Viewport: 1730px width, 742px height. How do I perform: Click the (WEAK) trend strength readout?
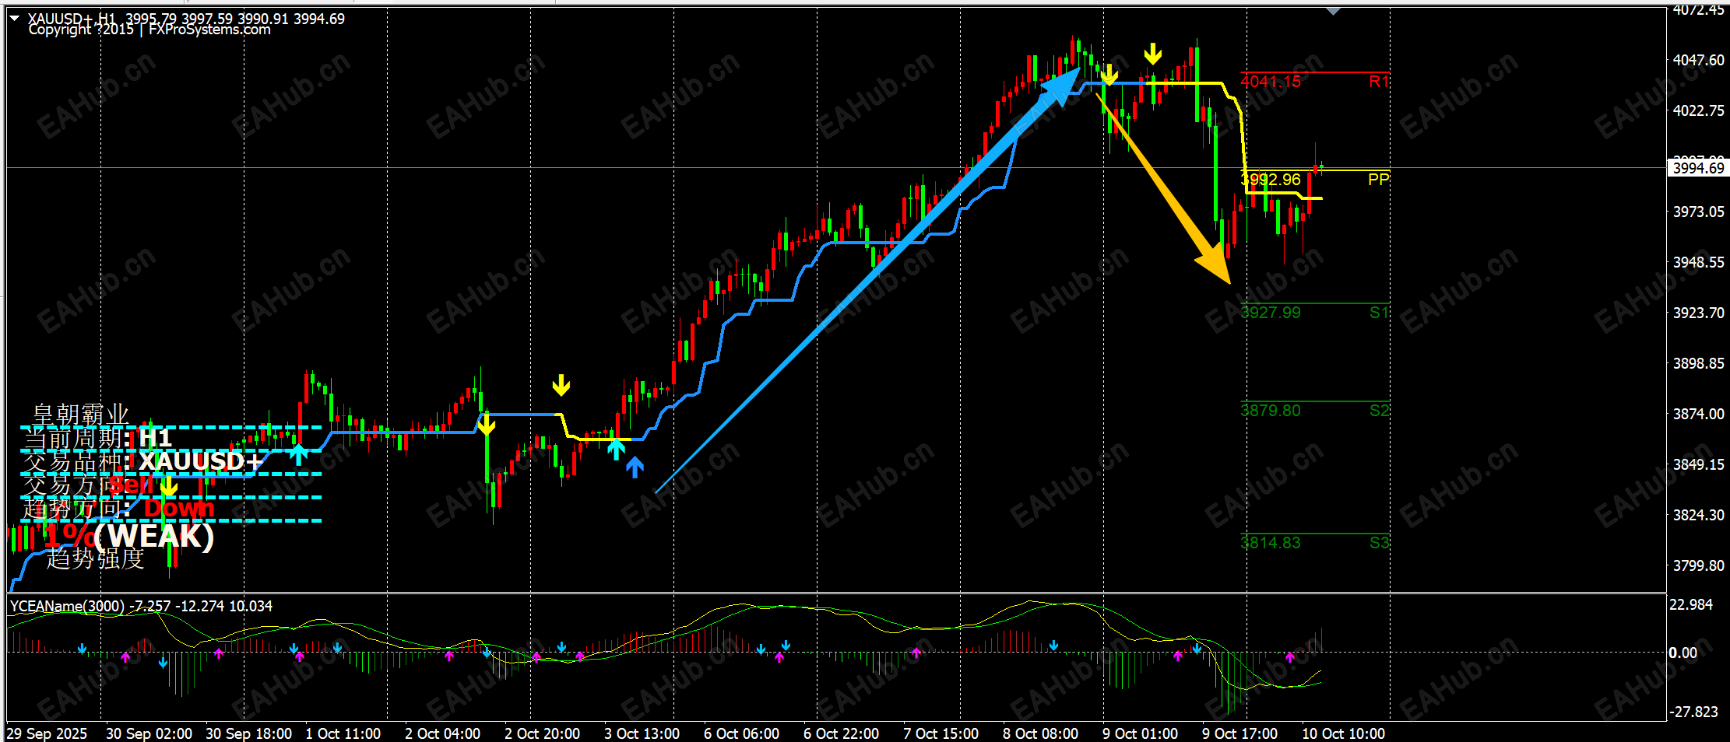point(155,537)
